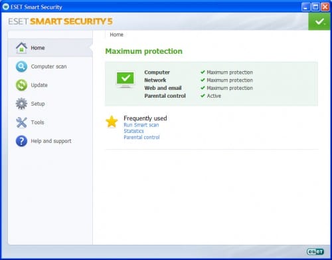Close the ESET Smart Security window
332x260 pixels.
(325, 7)
